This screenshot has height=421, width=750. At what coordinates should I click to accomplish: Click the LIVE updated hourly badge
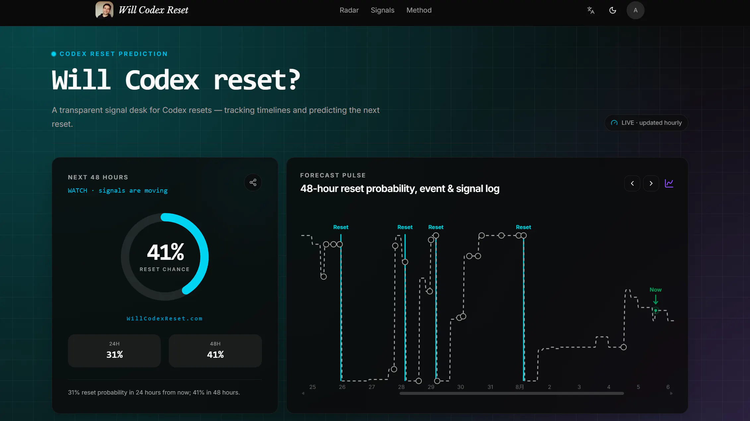pos(646,123)
